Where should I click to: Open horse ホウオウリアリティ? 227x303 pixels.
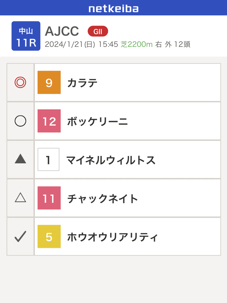tap(112, 237)
